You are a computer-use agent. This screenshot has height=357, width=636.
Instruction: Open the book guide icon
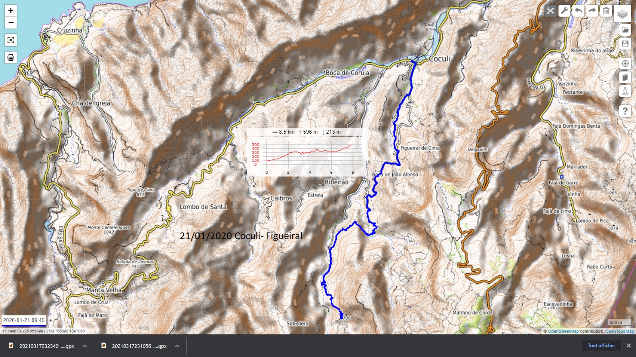(625, 77)
